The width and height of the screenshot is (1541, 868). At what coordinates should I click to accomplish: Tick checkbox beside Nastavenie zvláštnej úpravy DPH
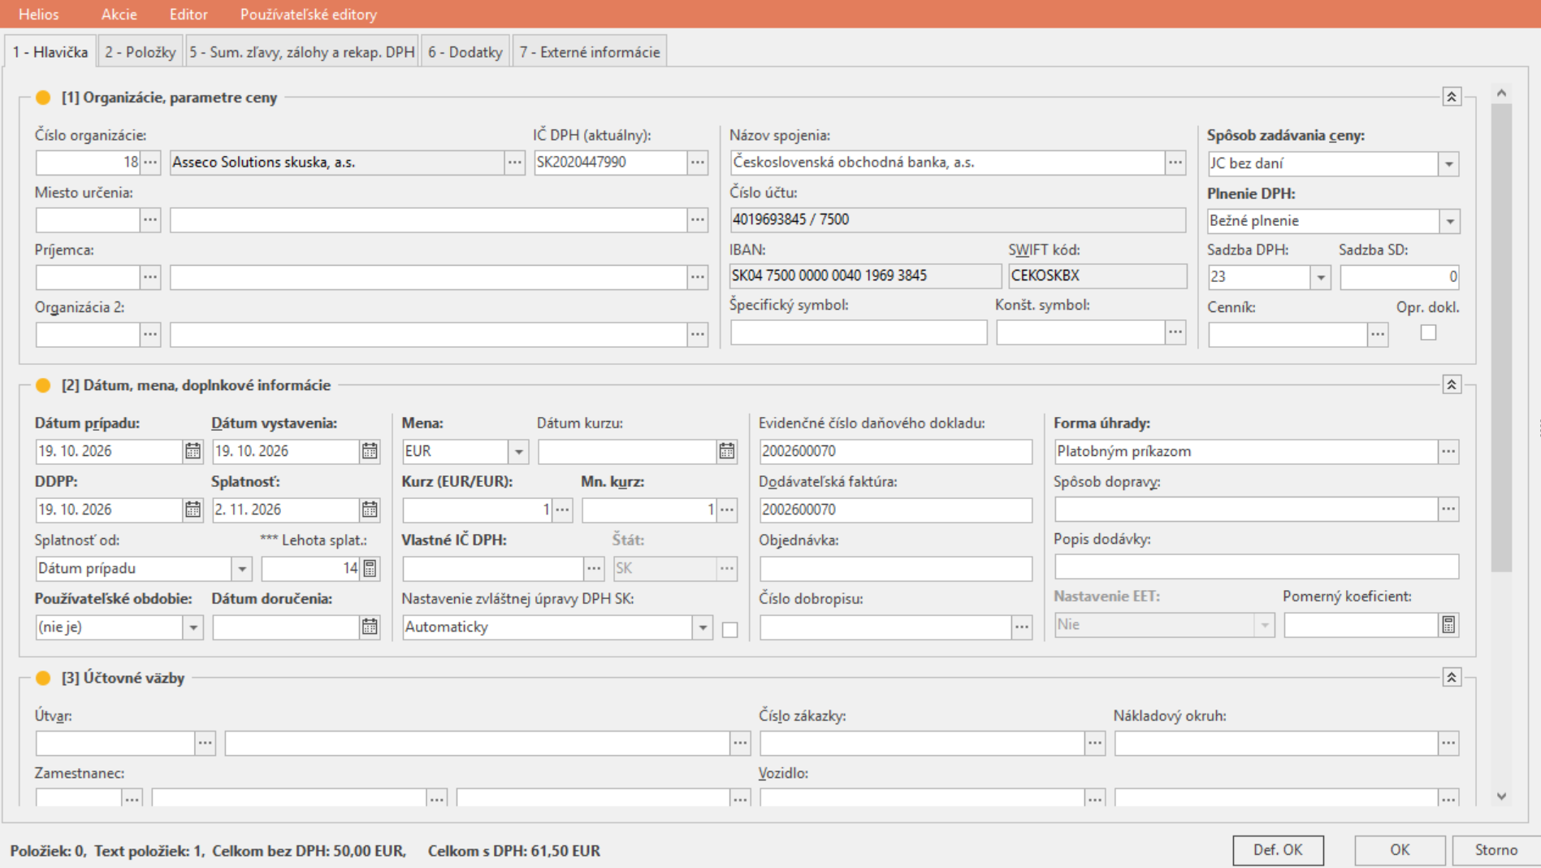click(x=729, y=629)
